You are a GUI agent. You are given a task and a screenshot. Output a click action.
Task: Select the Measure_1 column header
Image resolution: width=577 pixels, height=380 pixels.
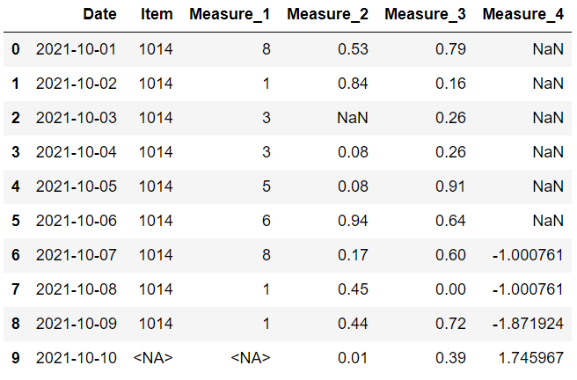230,15
